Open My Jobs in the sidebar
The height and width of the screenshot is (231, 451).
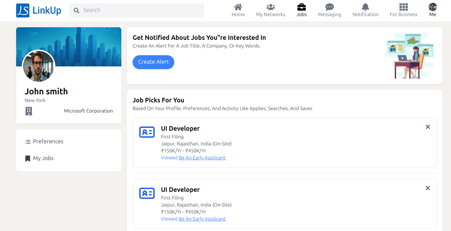43,158
